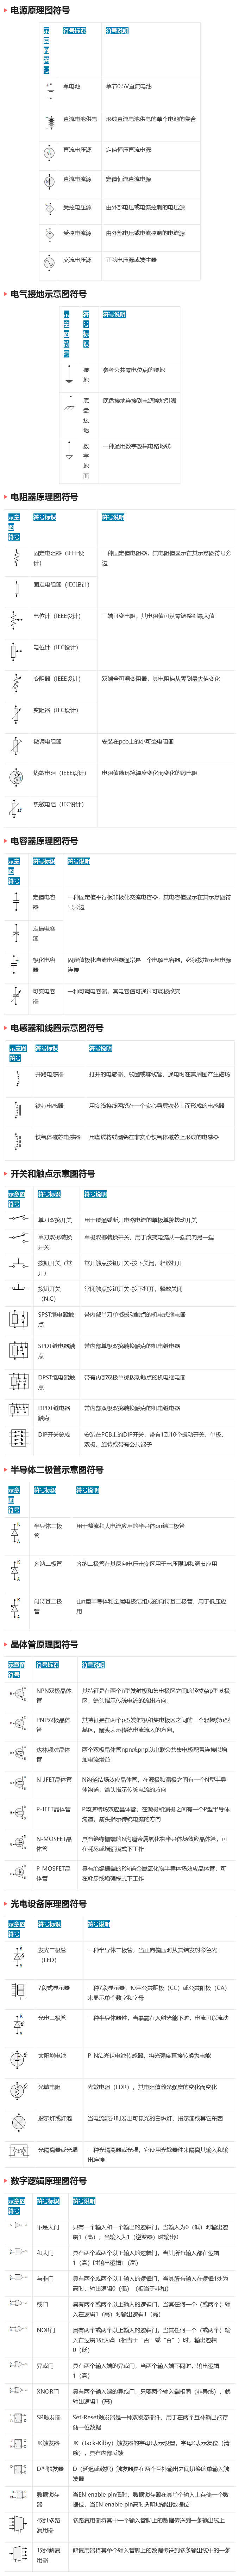Click the JK触发器 row label
245x2576 pixels.
click(x=49, y=2443)
